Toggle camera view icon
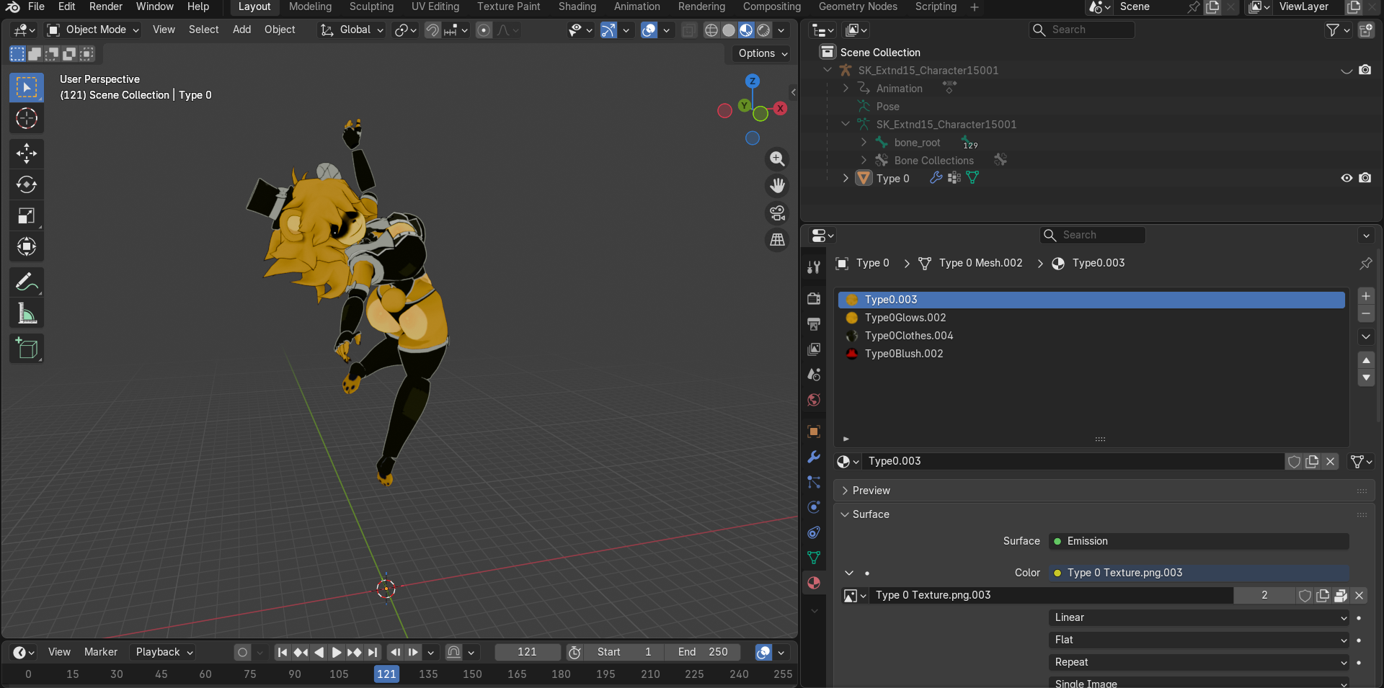The height and width of the screenshot is (688, 1384). point(777,213)
